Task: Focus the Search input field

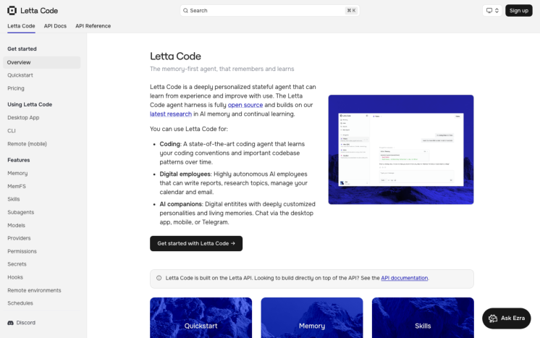Action: click(270, 11)
